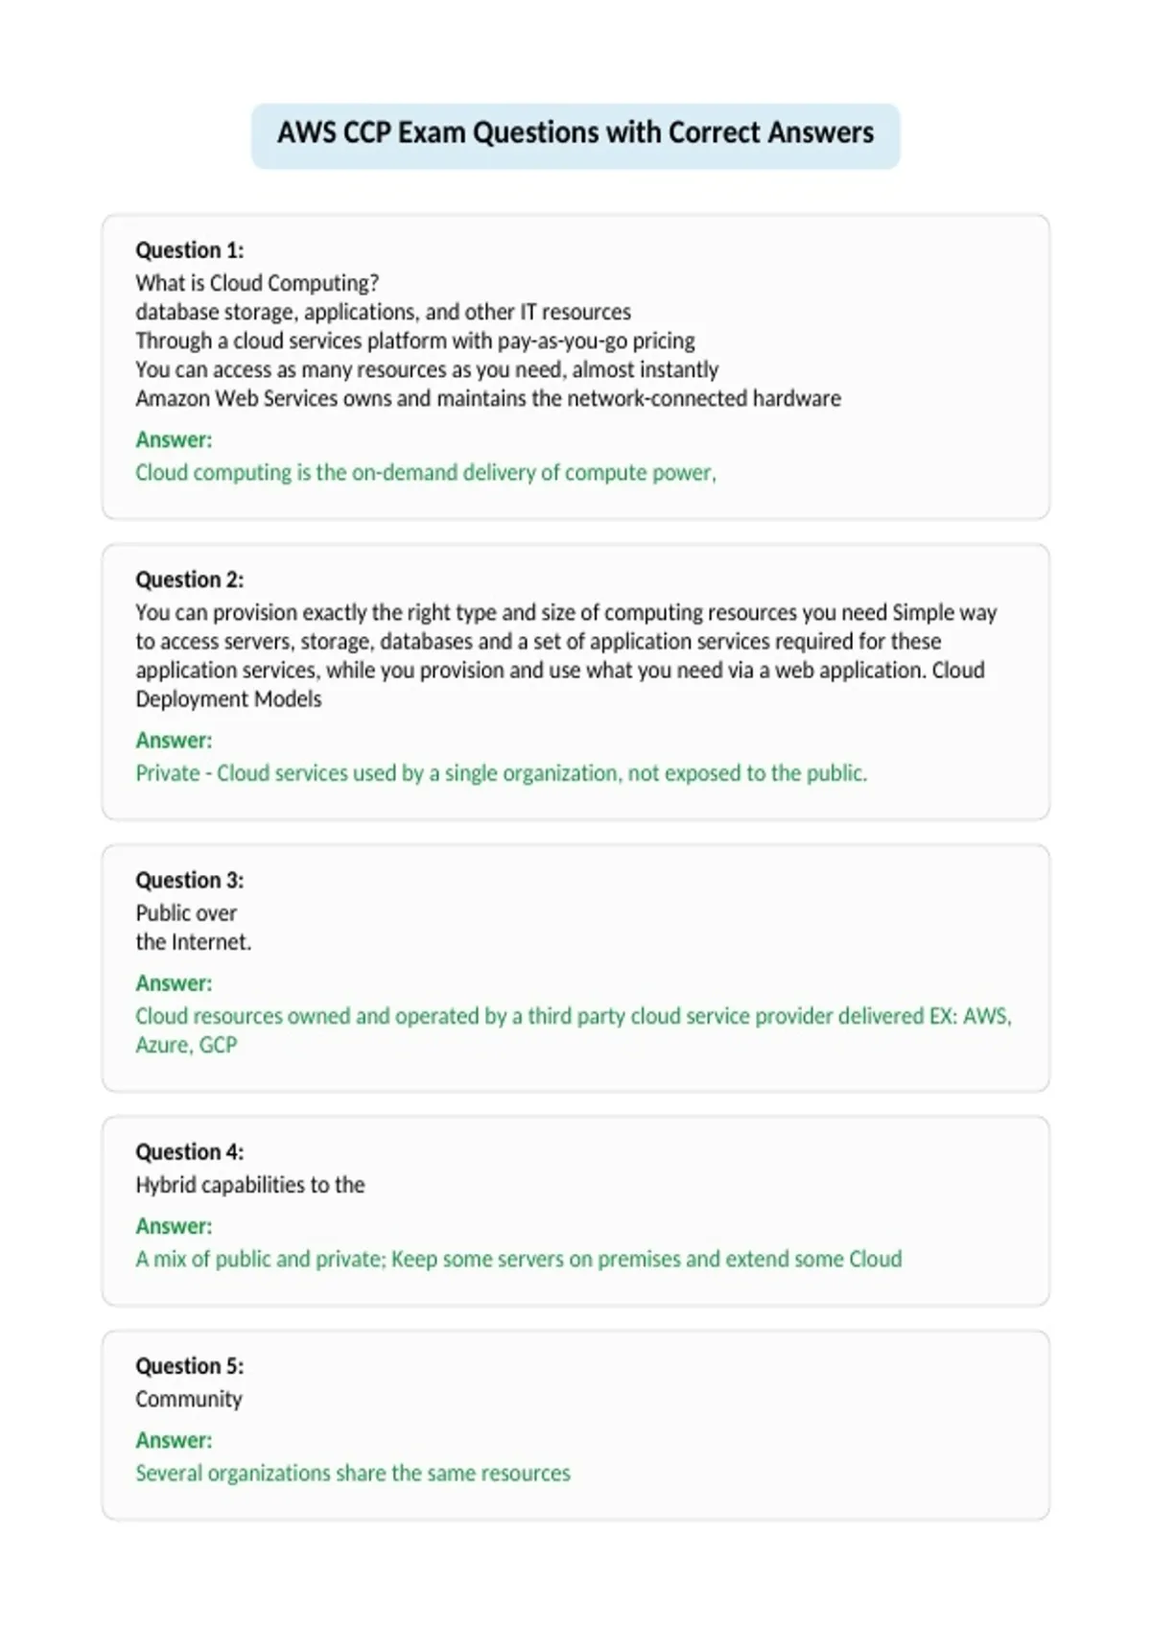Image resolution: width=1151 pixels, height=1631 pixels.
Task: Click the Question 3 heading
Action: tap(190, 880)
